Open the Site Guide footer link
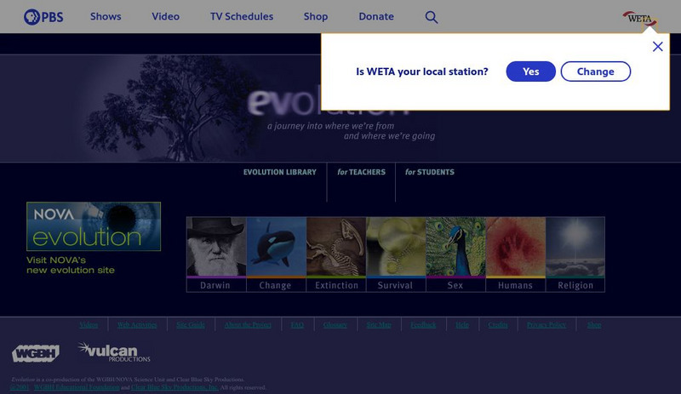681x394 pixels. pyautogui.click(x=190, y=324)
